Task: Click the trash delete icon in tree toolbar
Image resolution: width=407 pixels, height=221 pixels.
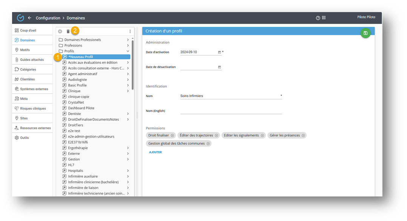Action: pos(68,31)
